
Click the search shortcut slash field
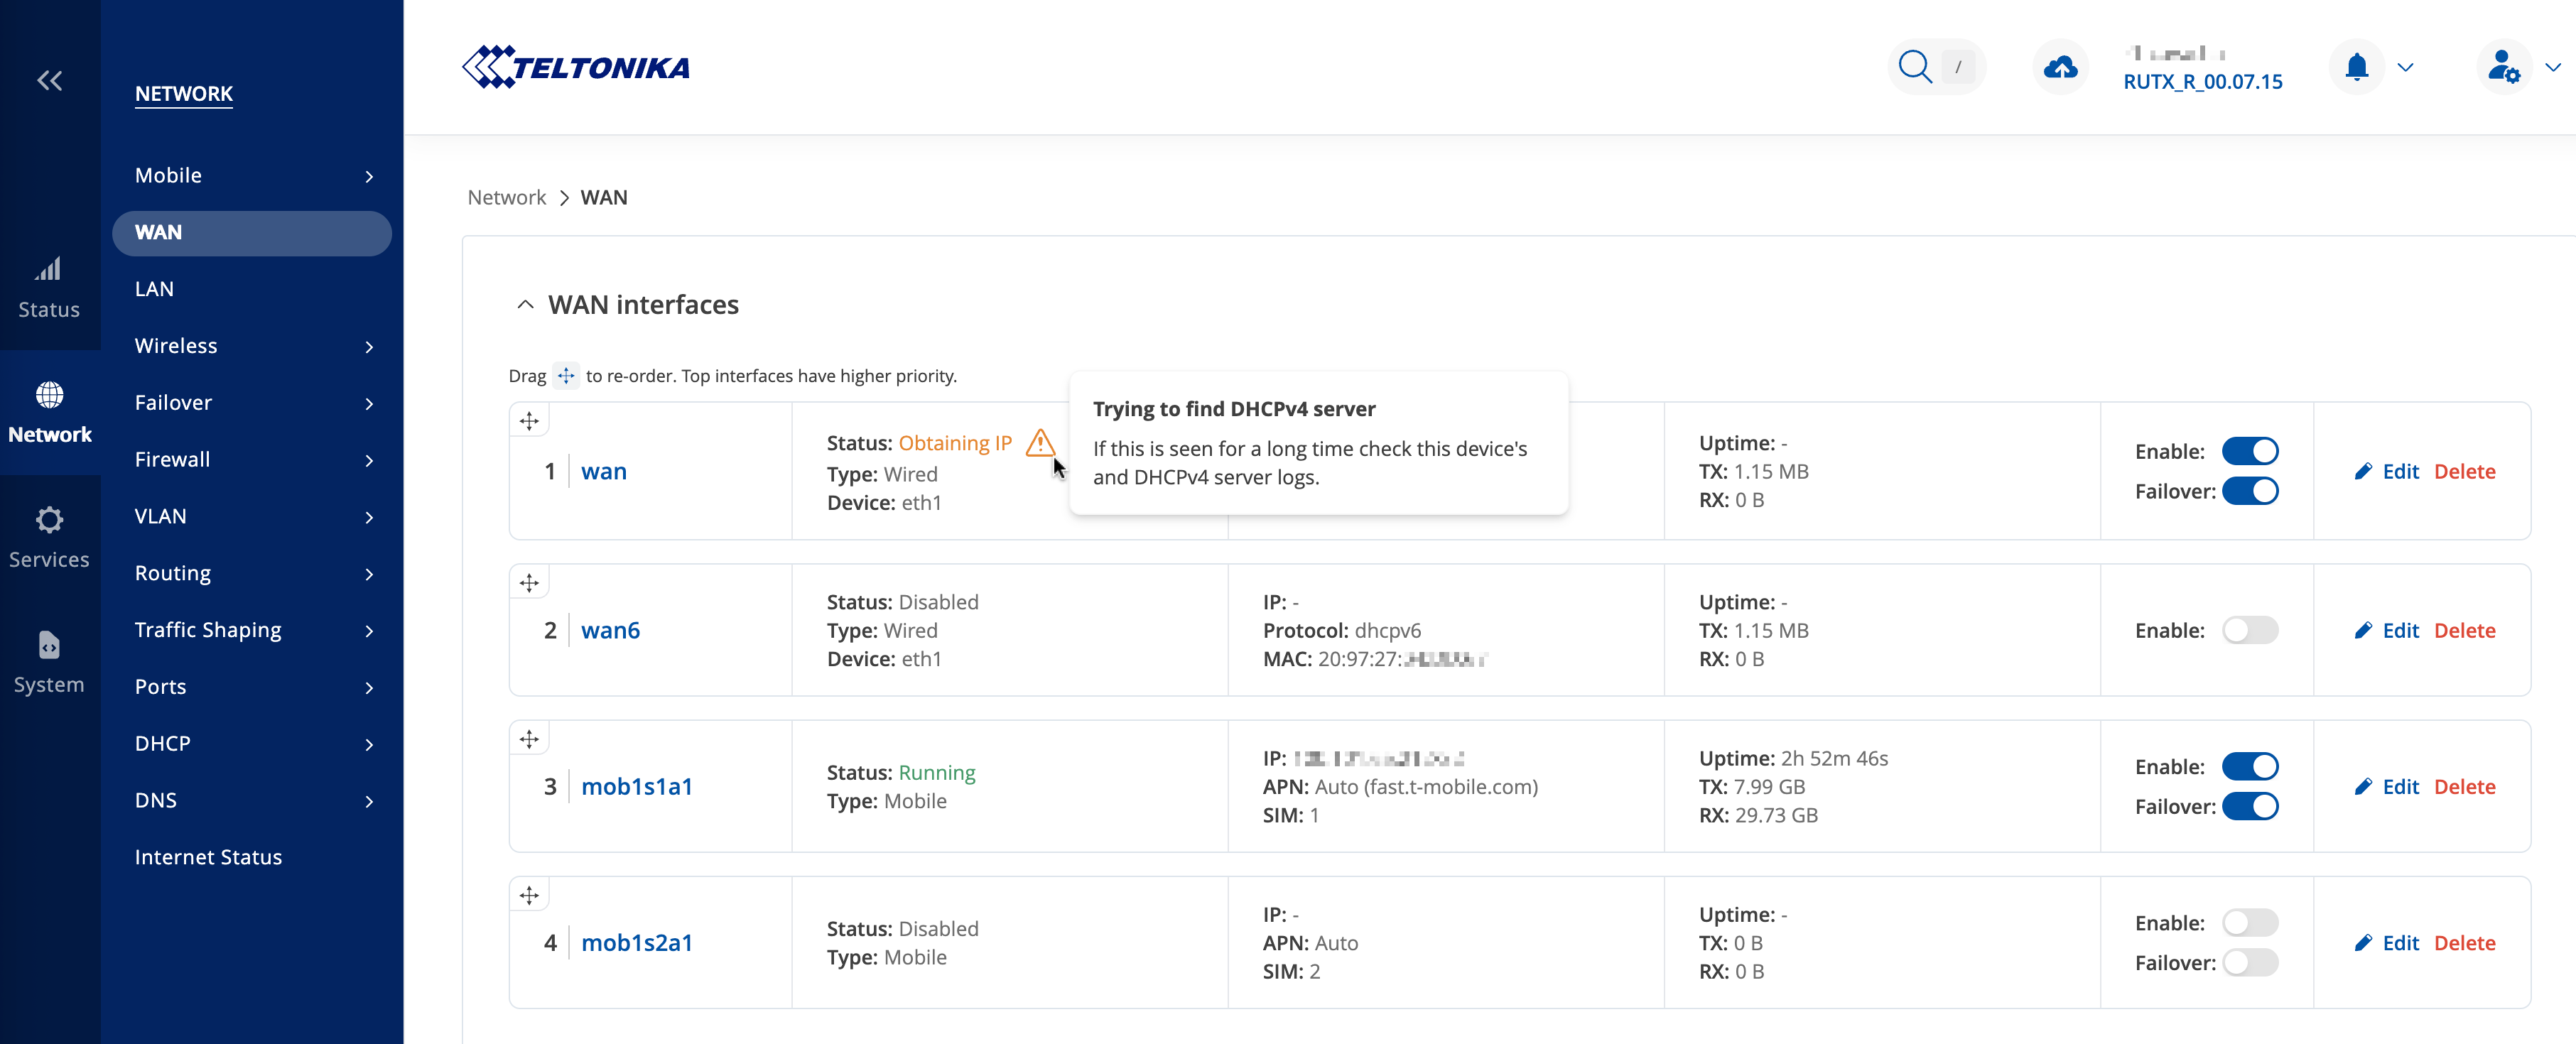(1957, 67)
